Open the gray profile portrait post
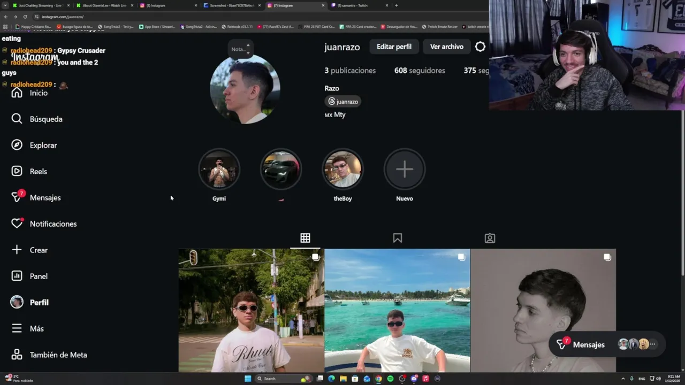 pos(543,311)
